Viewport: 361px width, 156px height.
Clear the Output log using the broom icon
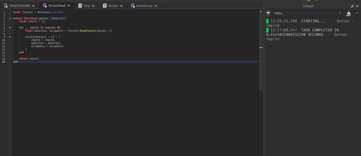tap(348, 13)
